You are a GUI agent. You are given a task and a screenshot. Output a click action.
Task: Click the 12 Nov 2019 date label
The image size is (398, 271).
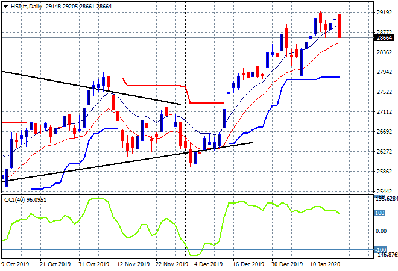pyautogui.click(x=133, y=264)
